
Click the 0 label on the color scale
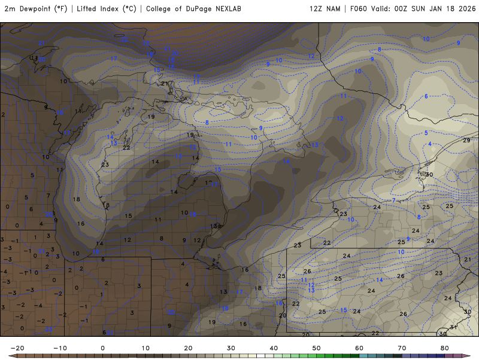(x=102, y=348)
